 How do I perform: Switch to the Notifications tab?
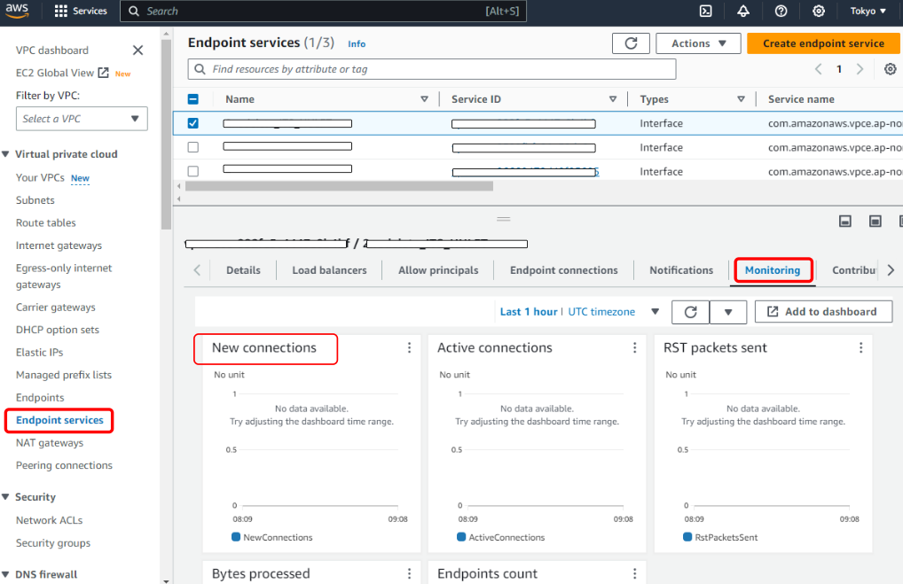point(681,270)
